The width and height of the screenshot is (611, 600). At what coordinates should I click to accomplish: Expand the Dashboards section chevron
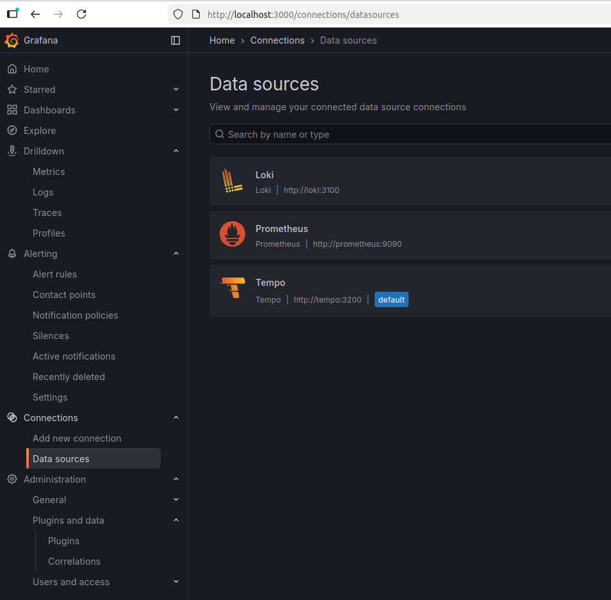pos(176,110)
